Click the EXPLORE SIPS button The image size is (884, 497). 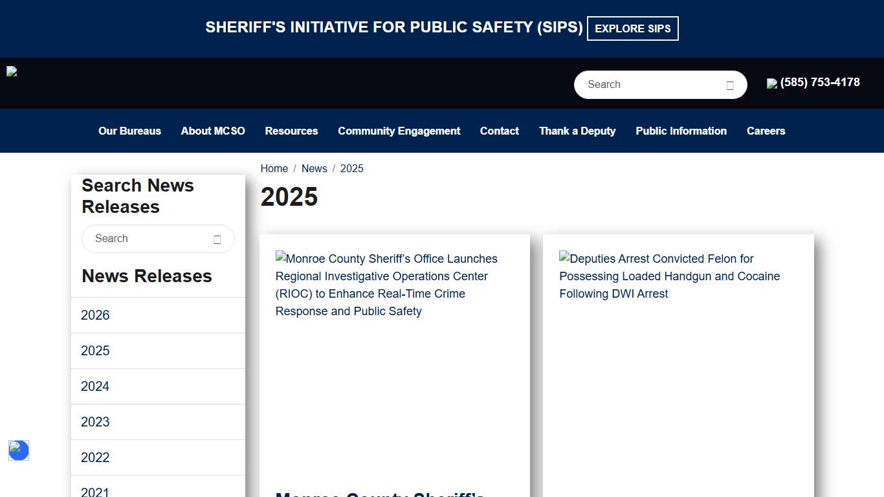coord(632,28)
